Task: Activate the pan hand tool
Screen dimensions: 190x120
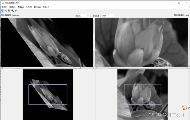Action: pos(16,11)
